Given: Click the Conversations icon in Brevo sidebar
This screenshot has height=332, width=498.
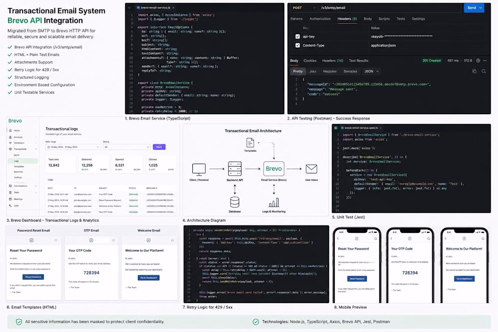Looking at the screenshot, I should coord(10,186).
